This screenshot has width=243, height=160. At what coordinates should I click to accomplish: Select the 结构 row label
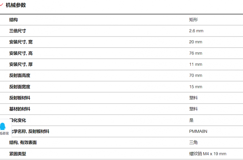[x=13, y=20]
